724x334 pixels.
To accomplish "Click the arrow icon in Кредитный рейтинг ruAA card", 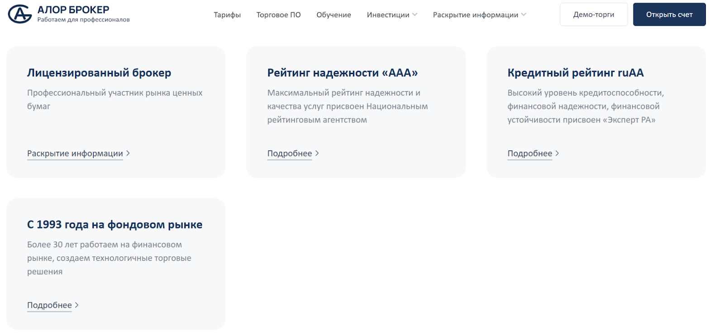I will point(557,153).
